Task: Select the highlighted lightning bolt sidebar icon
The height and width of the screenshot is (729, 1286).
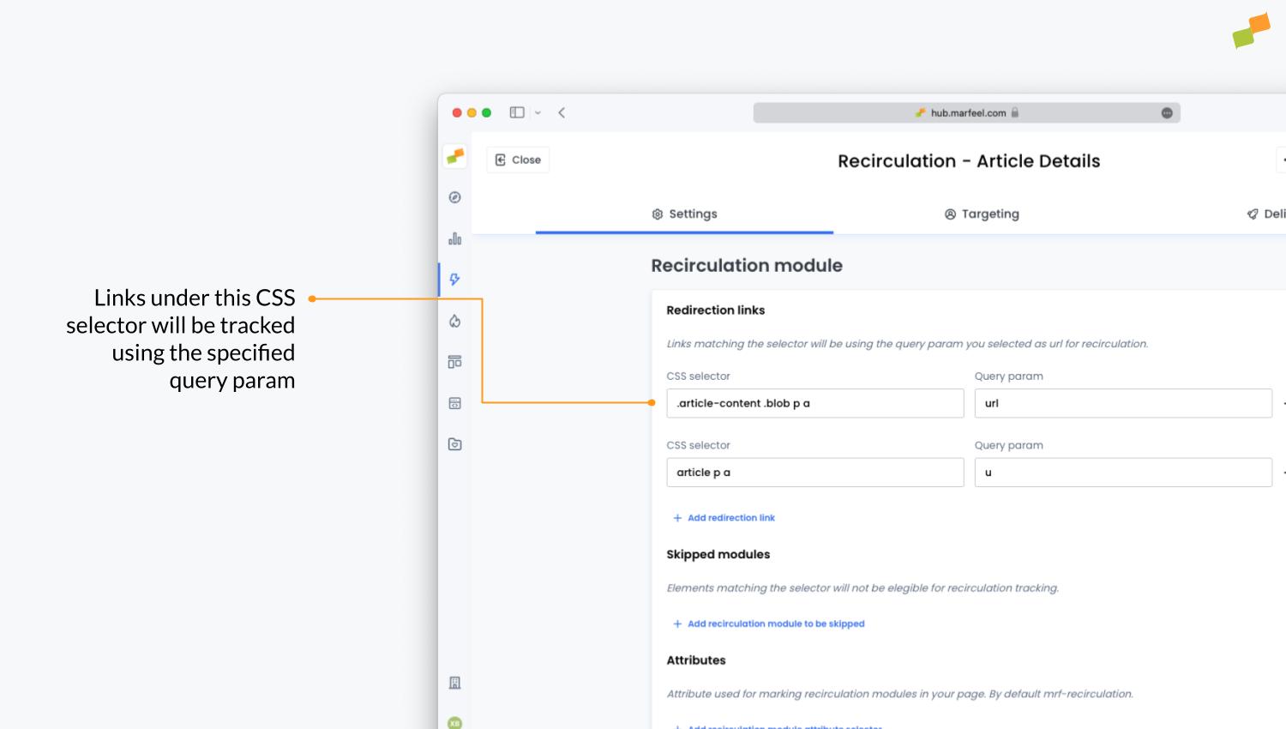Action: tap(454, 279)
